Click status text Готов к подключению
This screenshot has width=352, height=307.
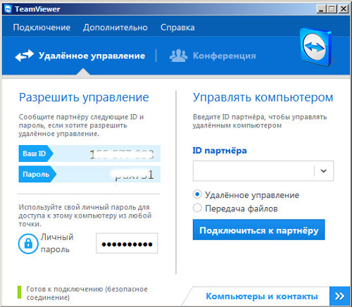(x=87, y=293)
